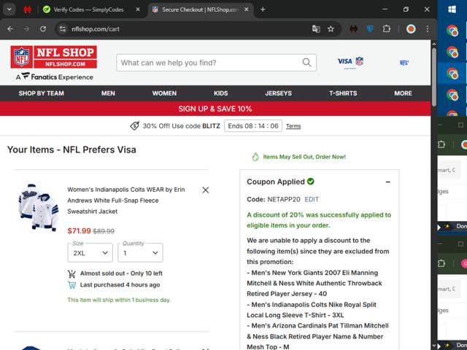
Task: Click the first Chrome icon below Start
Action: point(452,31)
